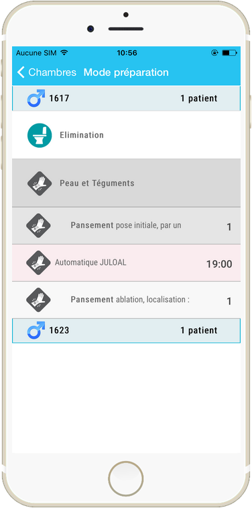Select Automatique JULOAL 19:00 entry

(x=126, y=263)
